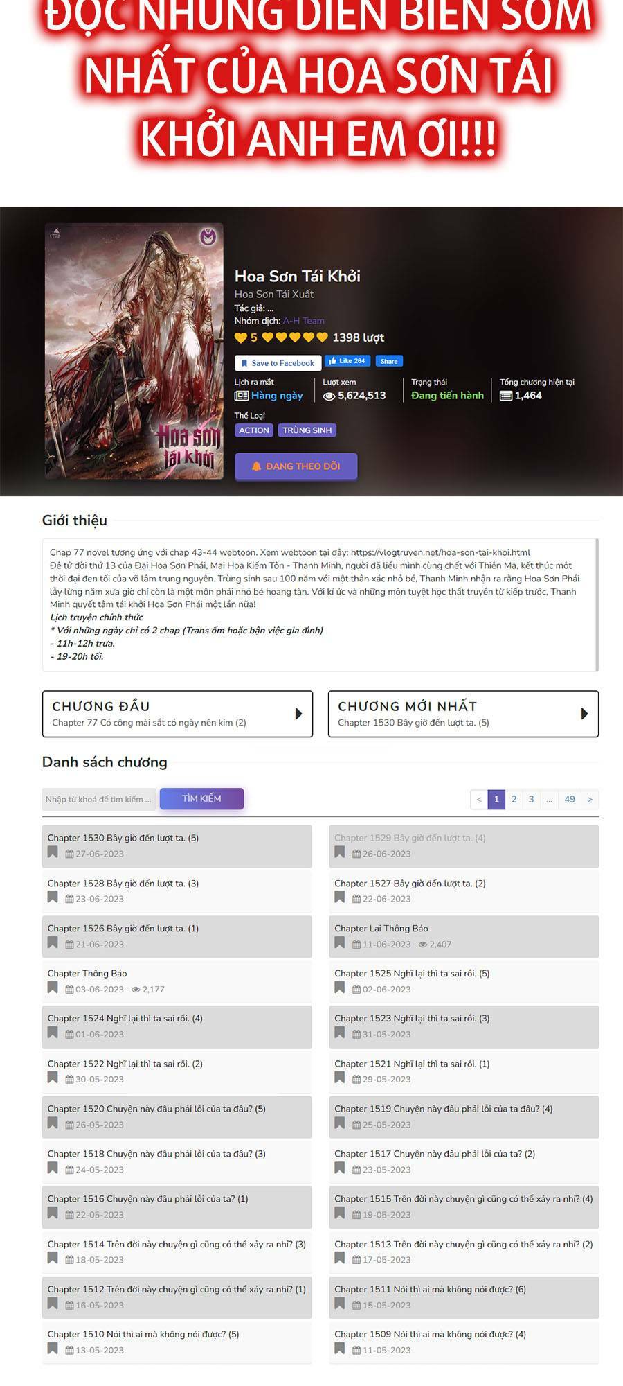Click the Tìm Kiếm search button
The width and height of the screenshot is (623, 1386).
coord(201,798)
